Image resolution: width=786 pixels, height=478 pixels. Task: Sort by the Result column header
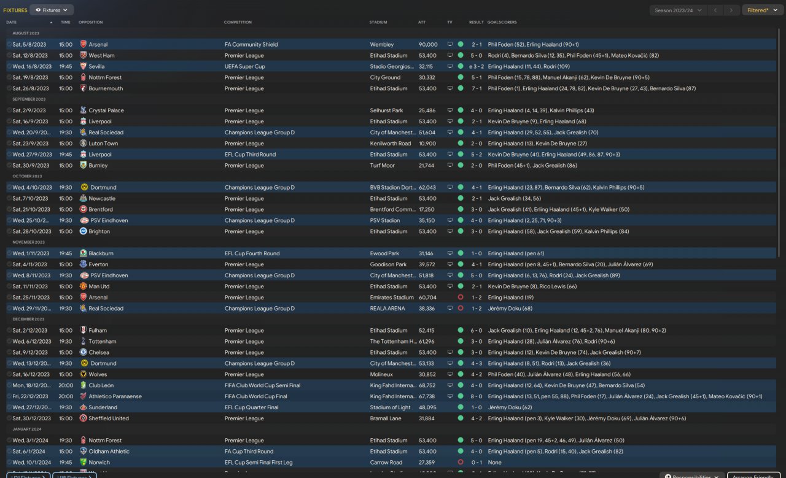pos(477,22)
